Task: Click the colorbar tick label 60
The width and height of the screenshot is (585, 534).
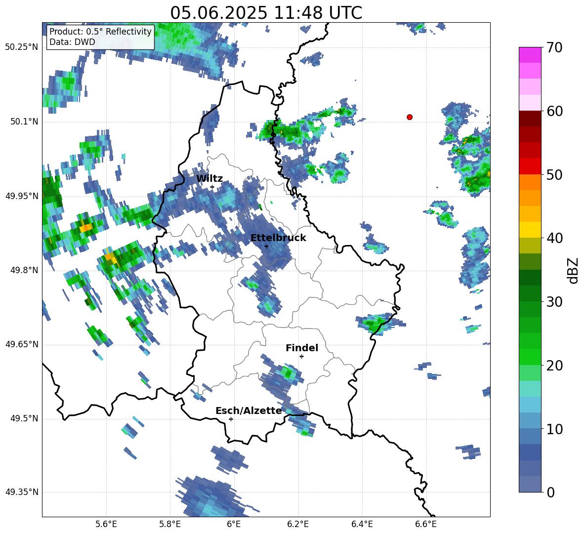Action: coord(554,111)
